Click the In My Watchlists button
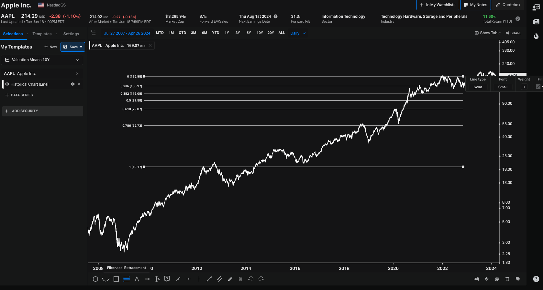The width and height of the screenshot is (543, 290). click(438, 5)
